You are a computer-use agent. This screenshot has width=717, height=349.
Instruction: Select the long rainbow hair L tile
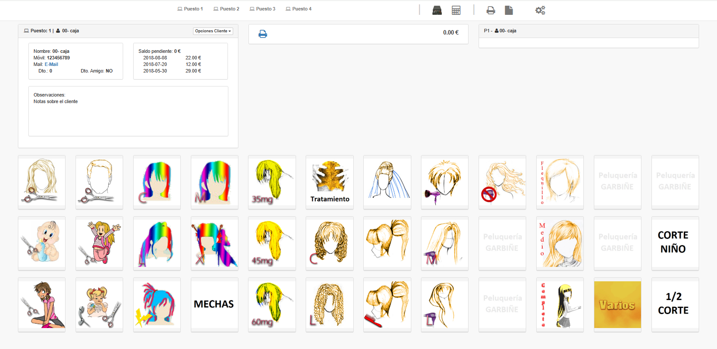[157, 243]
